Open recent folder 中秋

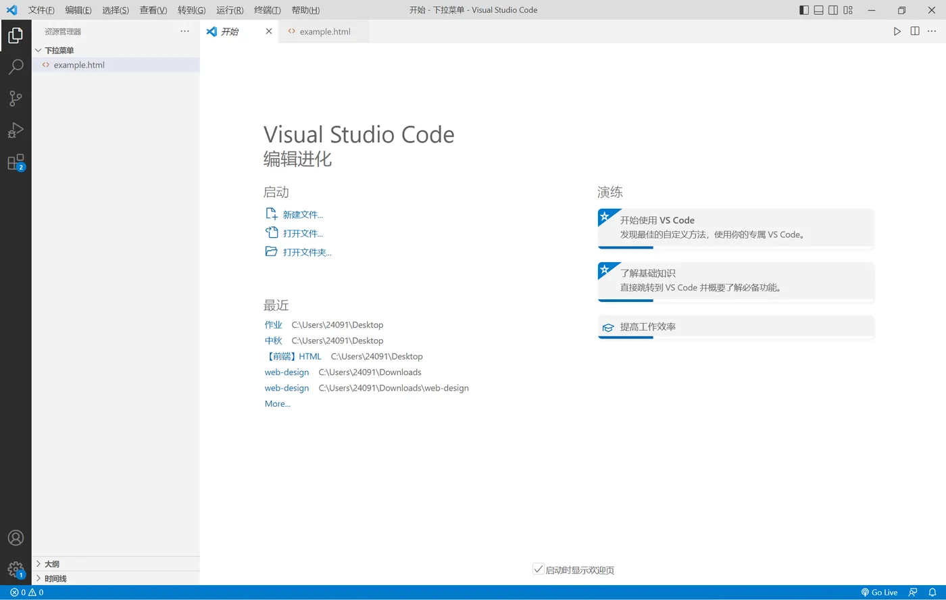point(274,341)
